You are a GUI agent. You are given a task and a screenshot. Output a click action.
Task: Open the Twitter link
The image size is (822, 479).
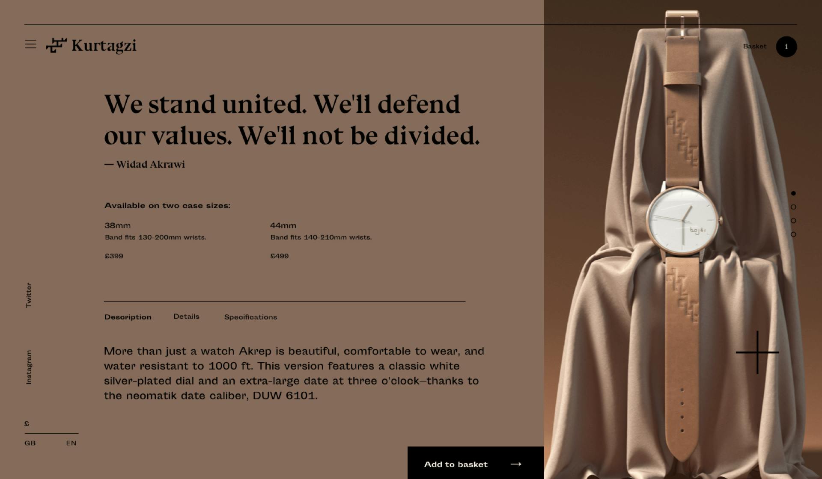click(x=28, y=295)
